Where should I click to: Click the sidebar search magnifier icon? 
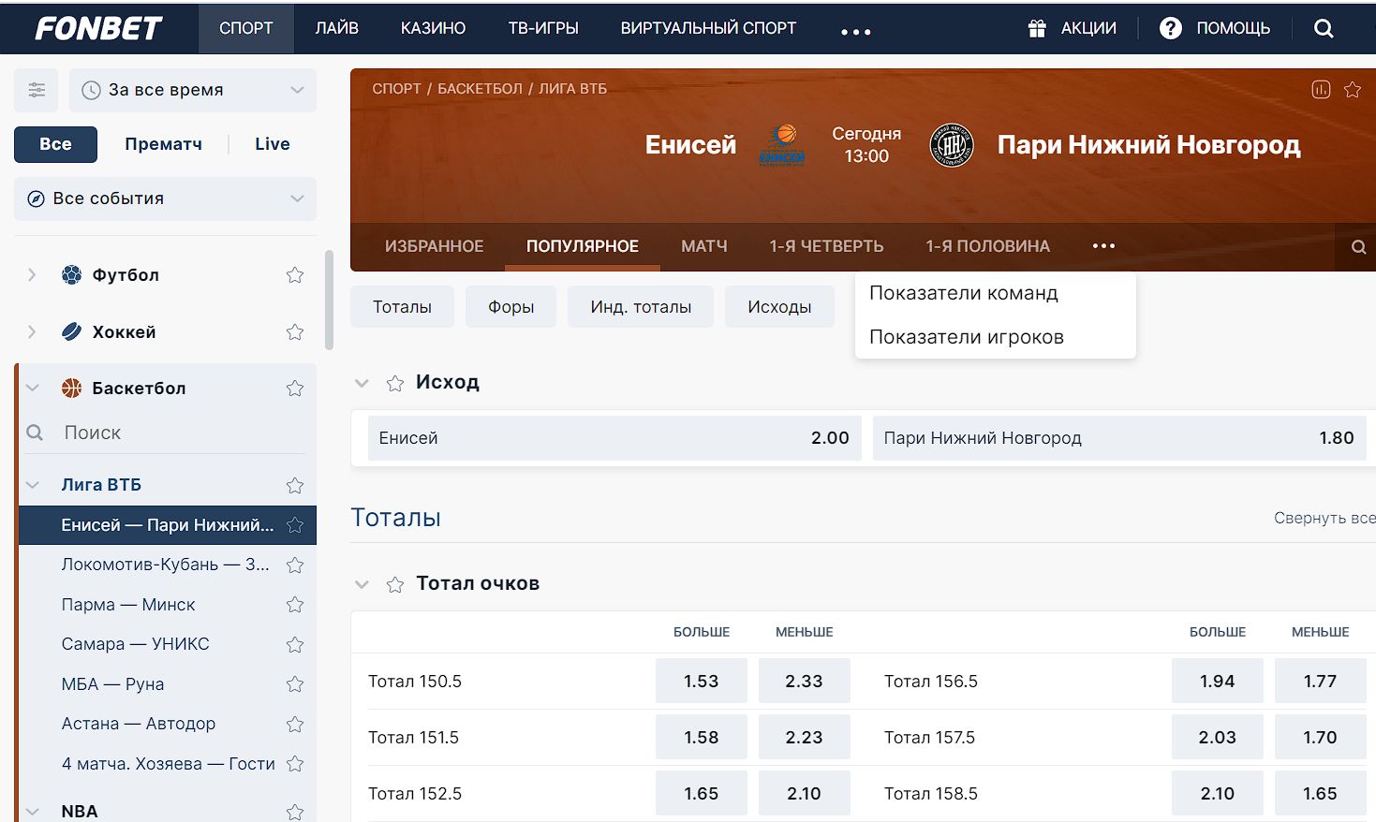click(x=35, y=433)
